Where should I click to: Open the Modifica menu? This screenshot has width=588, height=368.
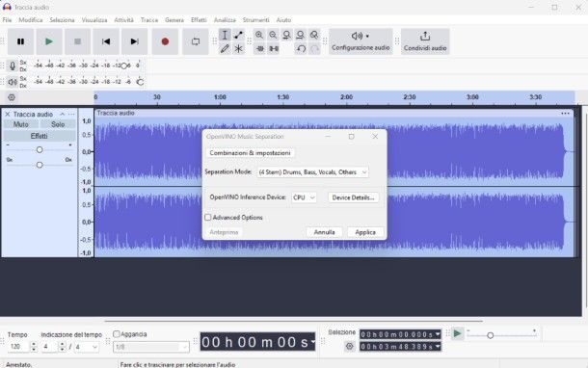(31, 20)
